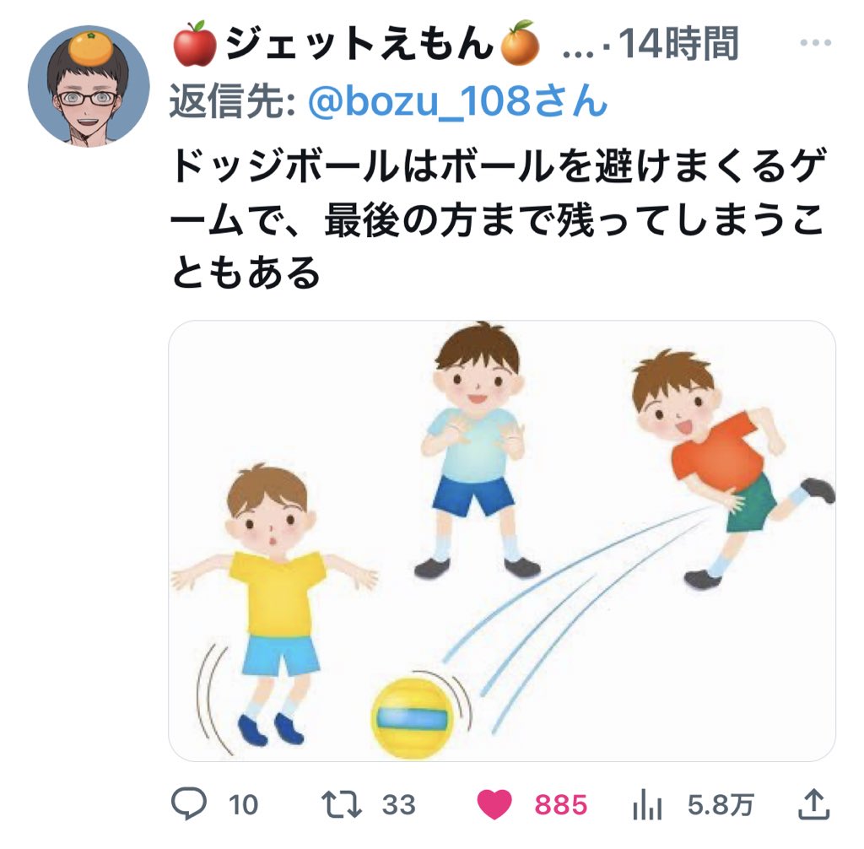The width and height of the screenshot is (864, 849).
Task: Open the three-dot more options menu
Action: click(816, 42)
